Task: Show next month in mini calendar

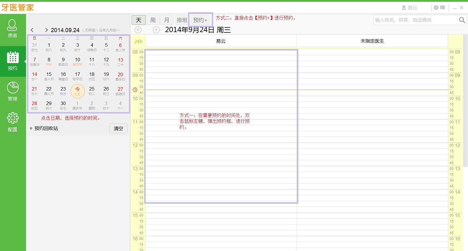Action: [46, 30]
